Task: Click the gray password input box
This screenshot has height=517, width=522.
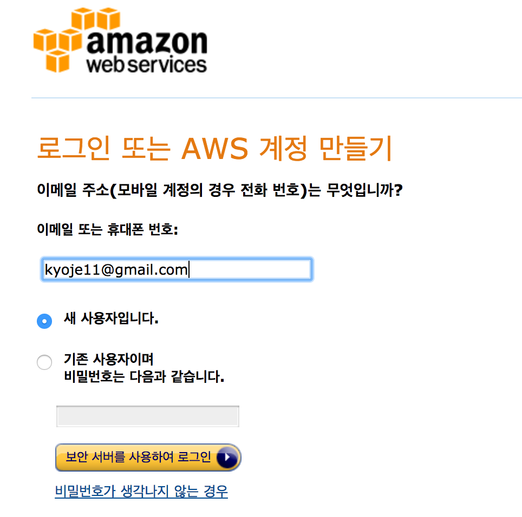Action: tap(148, 416)
